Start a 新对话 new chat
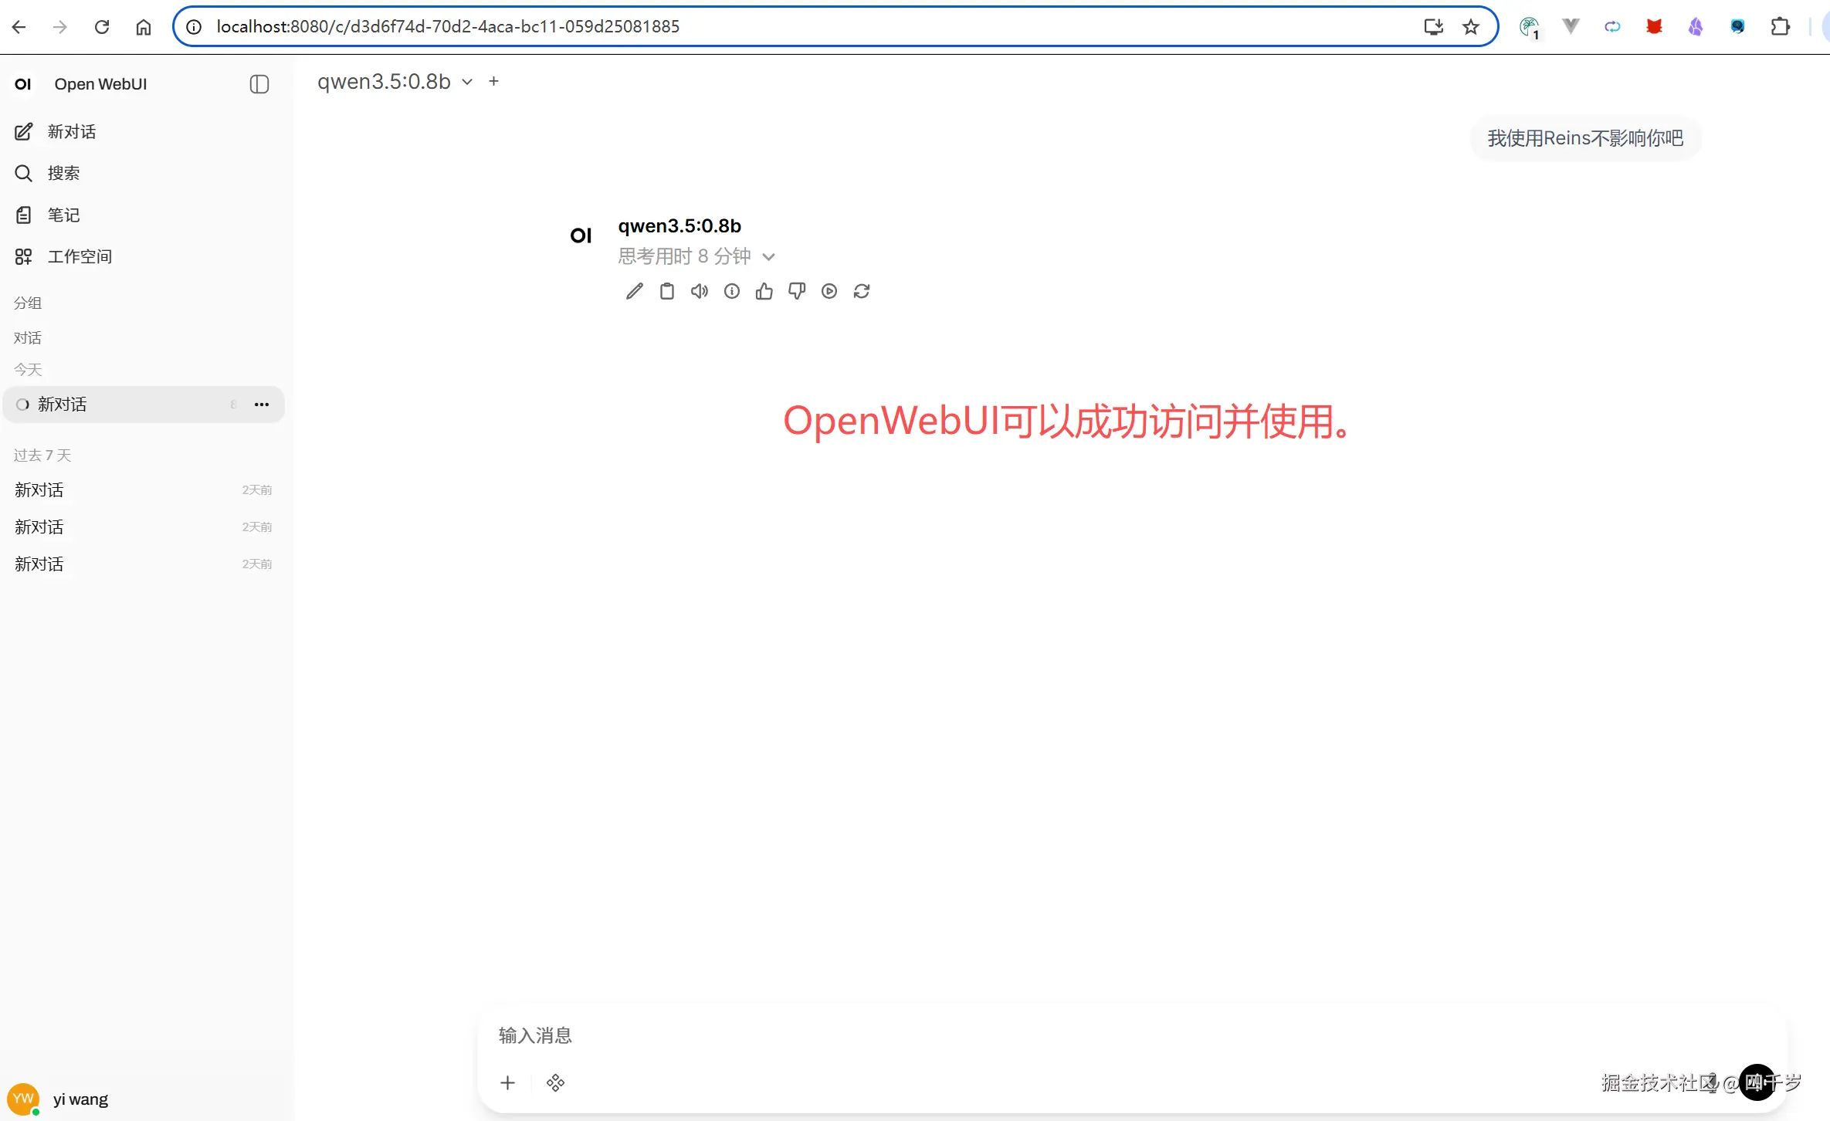The height and width of the screenshot is (1121, 1830). tap(73, 131)
